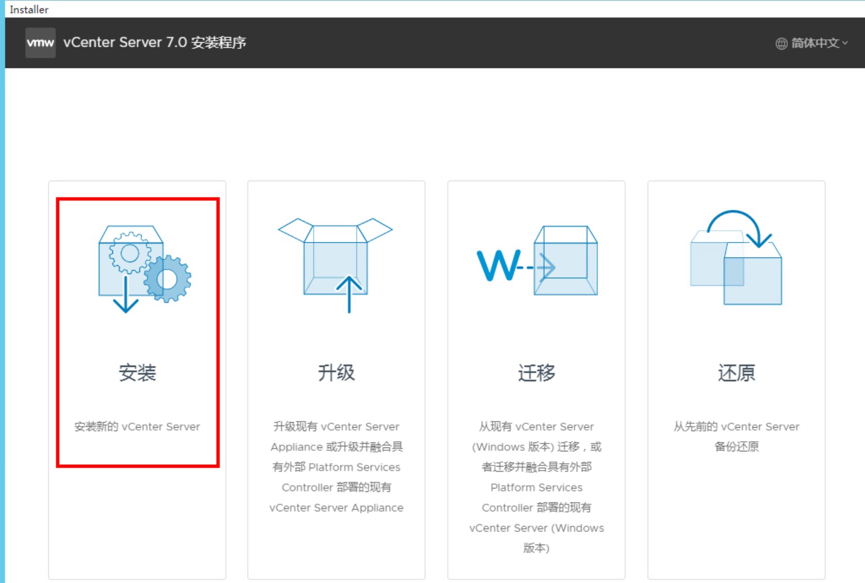This screenshot has width=865, height=583.
Task: Click the globe language icon
Action: (781, 43)
